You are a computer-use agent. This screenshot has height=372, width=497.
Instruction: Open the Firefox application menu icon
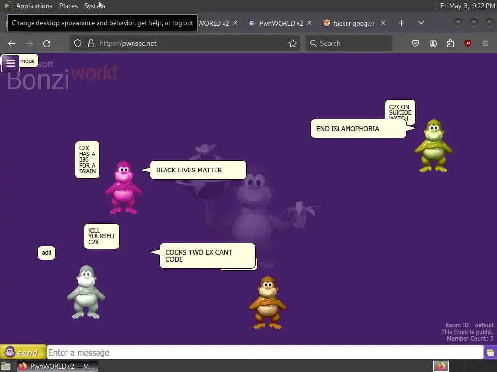point(485,43)
